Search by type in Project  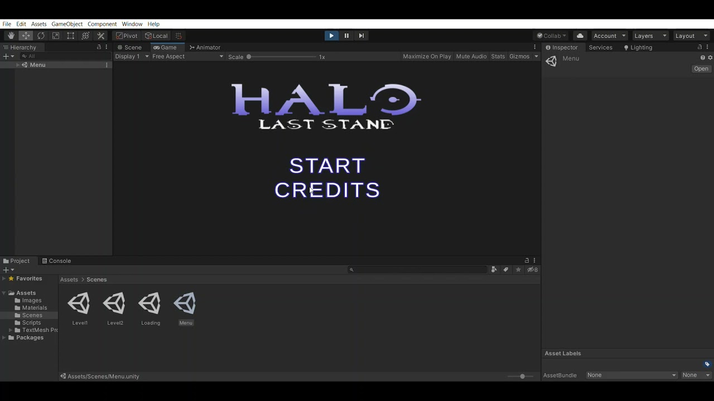click(494, 270)
